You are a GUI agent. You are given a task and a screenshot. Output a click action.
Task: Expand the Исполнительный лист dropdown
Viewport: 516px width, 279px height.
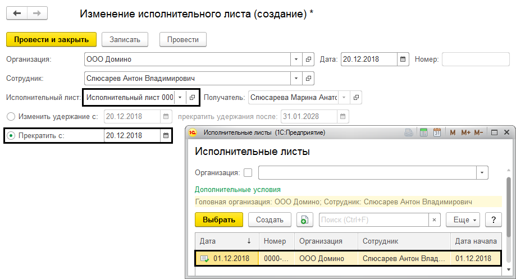[180, 97]
